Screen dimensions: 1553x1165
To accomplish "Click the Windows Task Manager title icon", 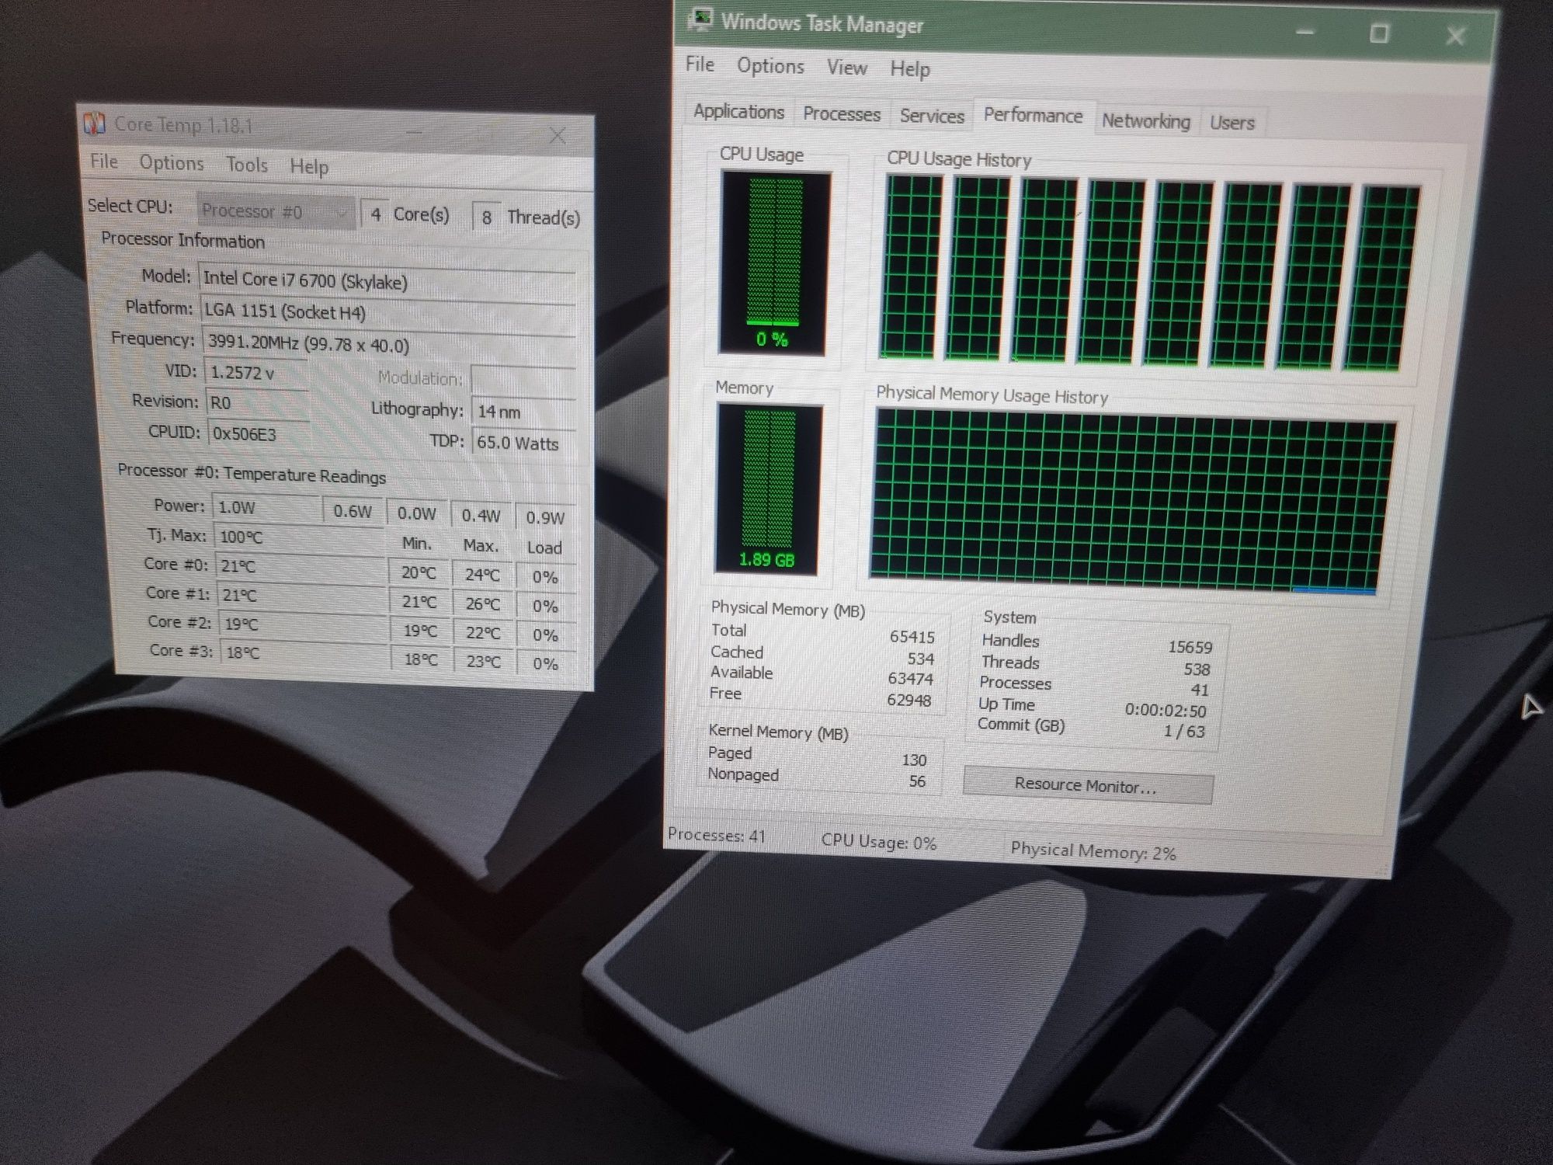I will (x=701, y=19).
